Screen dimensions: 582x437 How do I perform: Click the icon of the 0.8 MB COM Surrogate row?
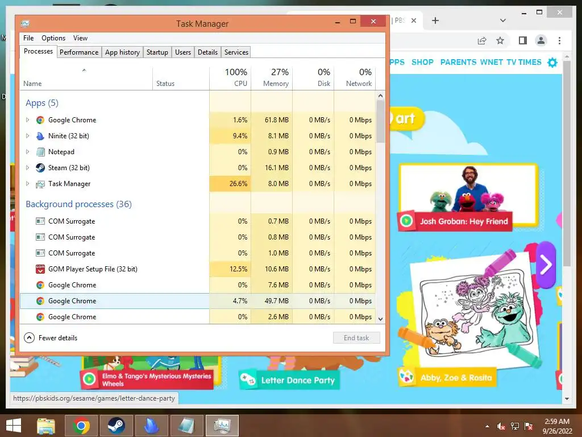(40, 237)
